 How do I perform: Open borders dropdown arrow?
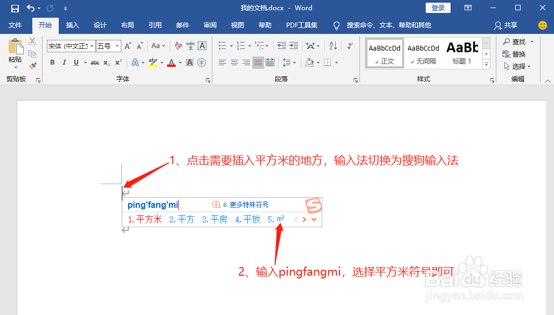[337, 63]
